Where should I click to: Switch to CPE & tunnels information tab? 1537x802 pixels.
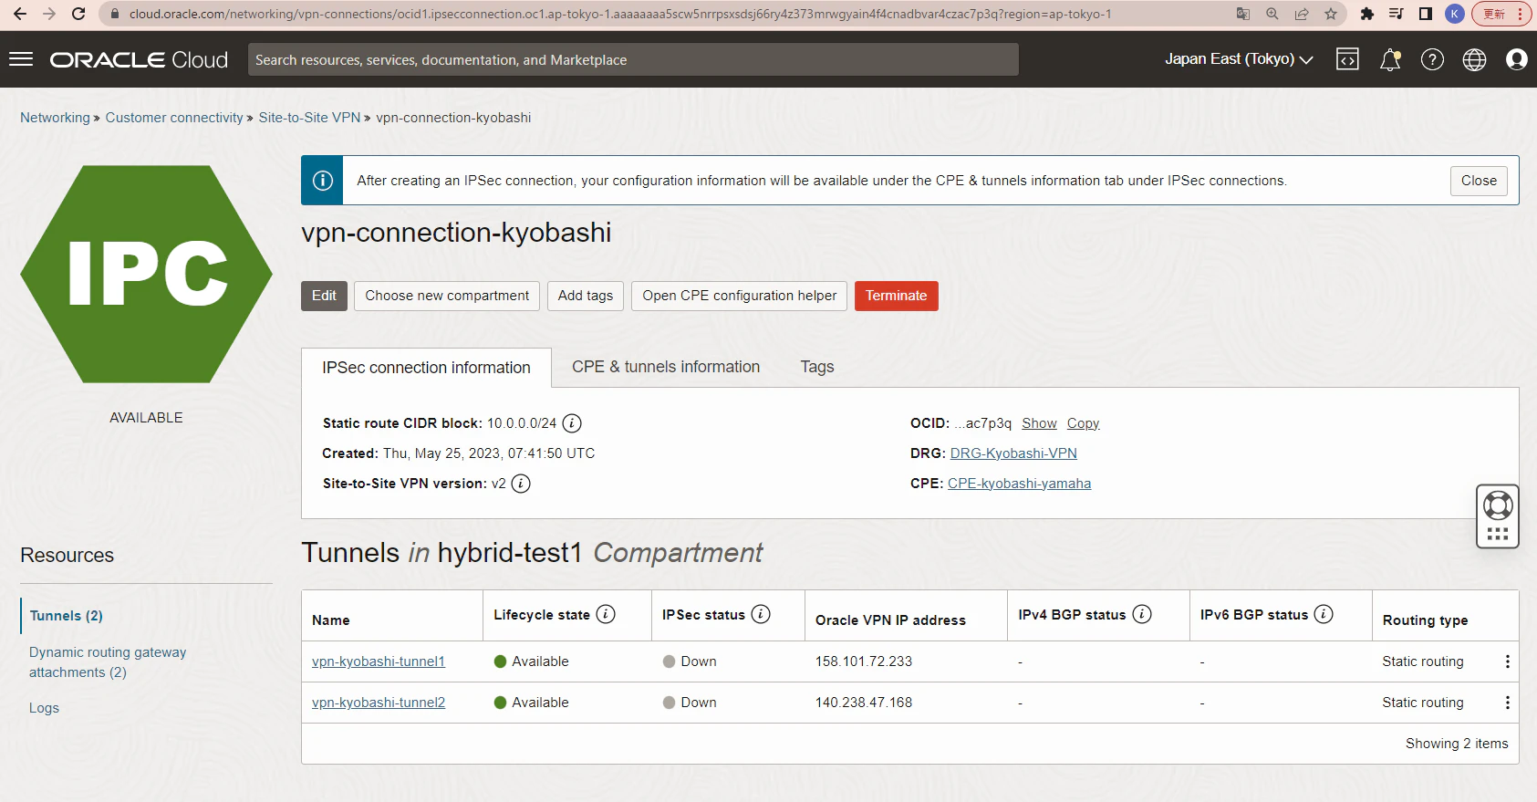click(x=666, y=367)
